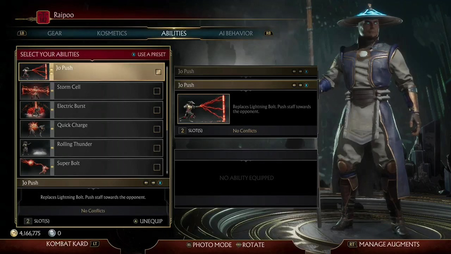Click the LB bumper icon left of Gear

pyautogui.click(x=22, y=33)
